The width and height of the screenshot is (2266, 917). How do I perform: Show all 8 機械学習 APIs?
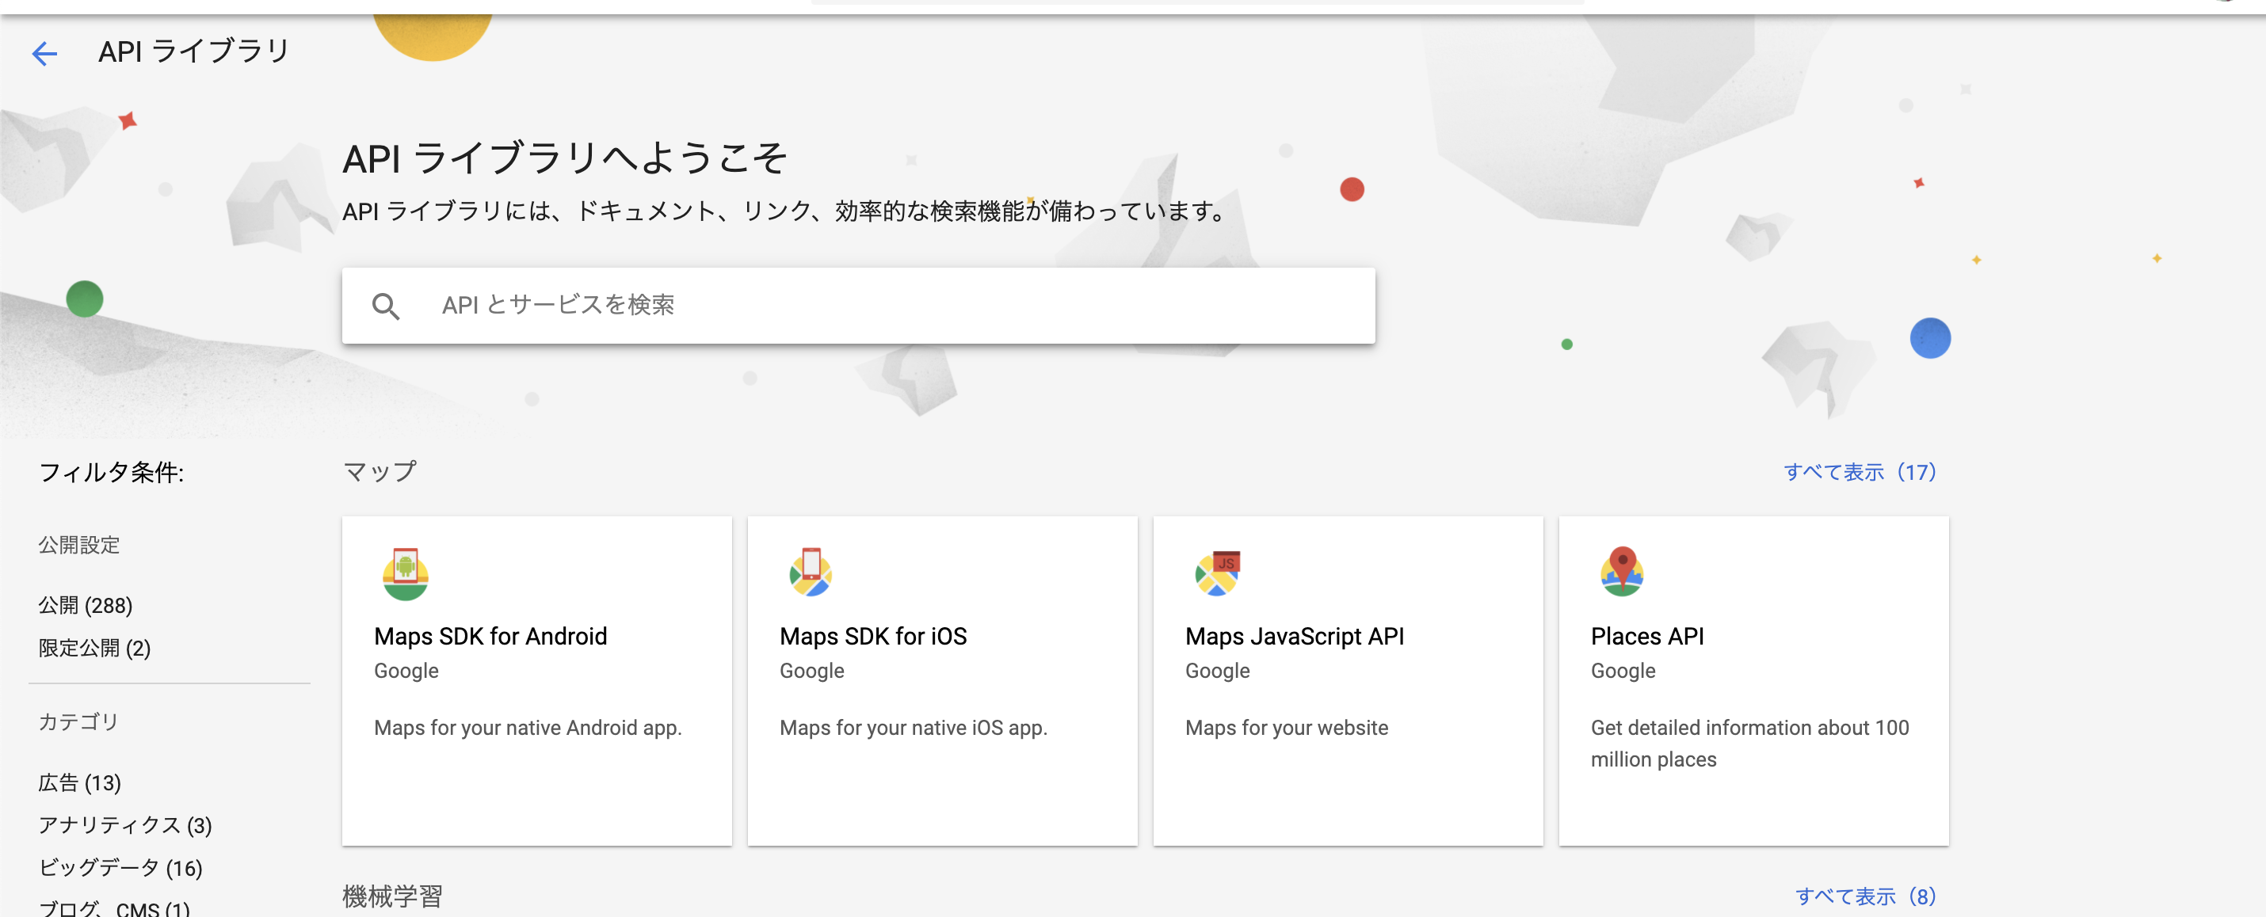[1864, 896]
